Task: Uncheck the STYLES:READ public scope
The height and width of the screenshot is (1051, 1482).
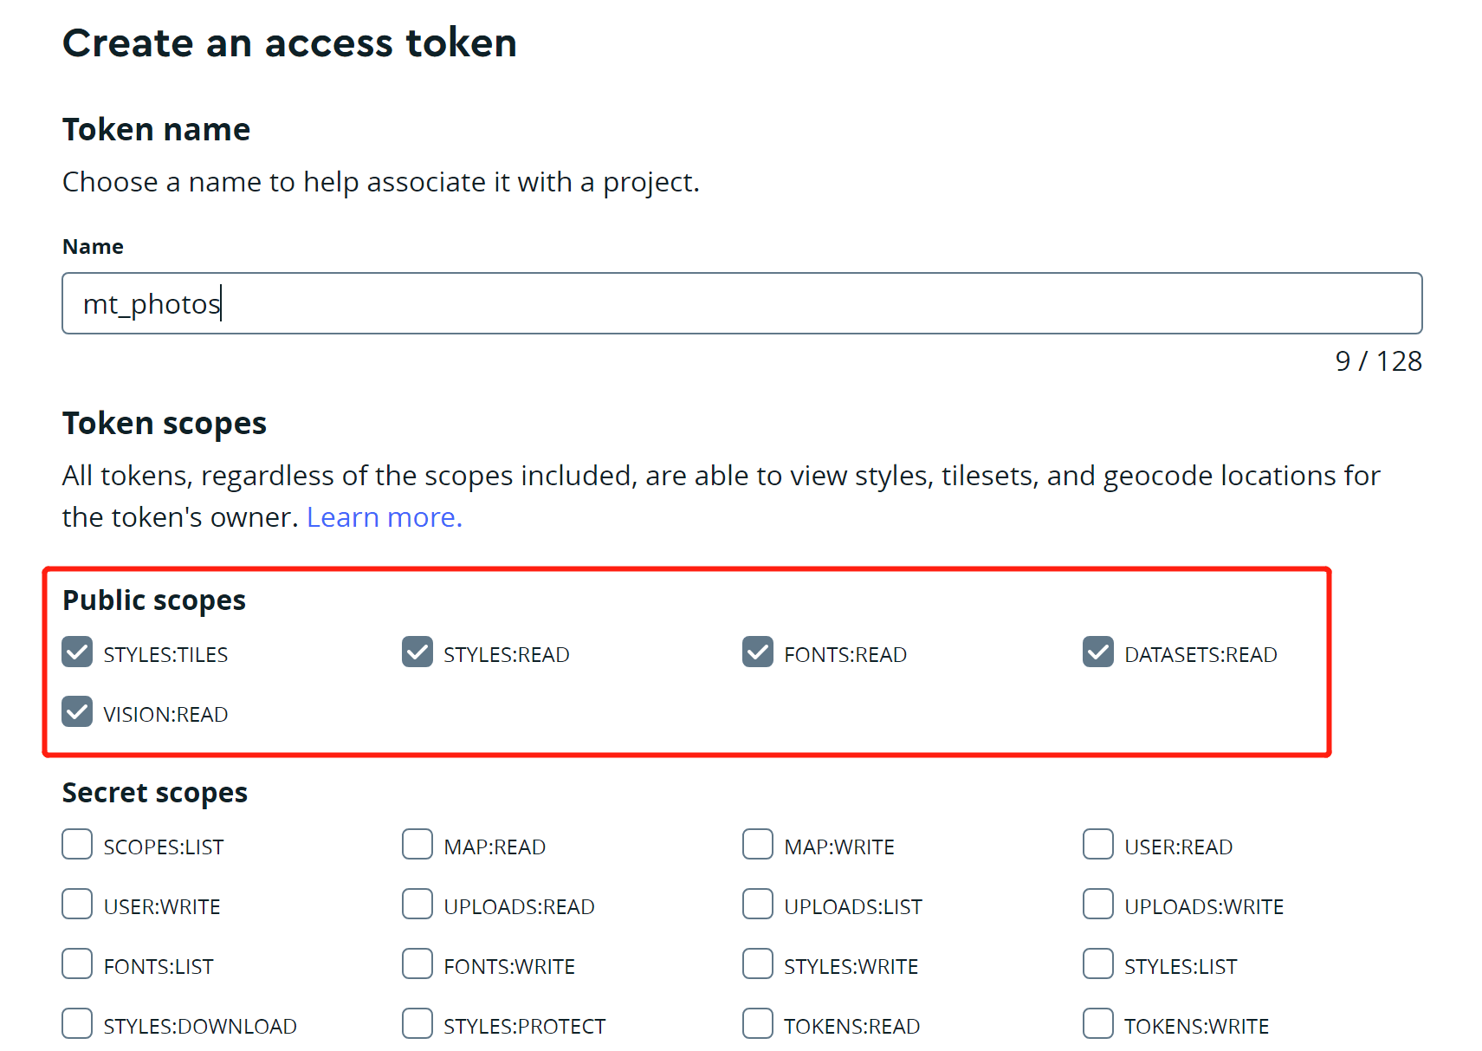Action: 417,652
